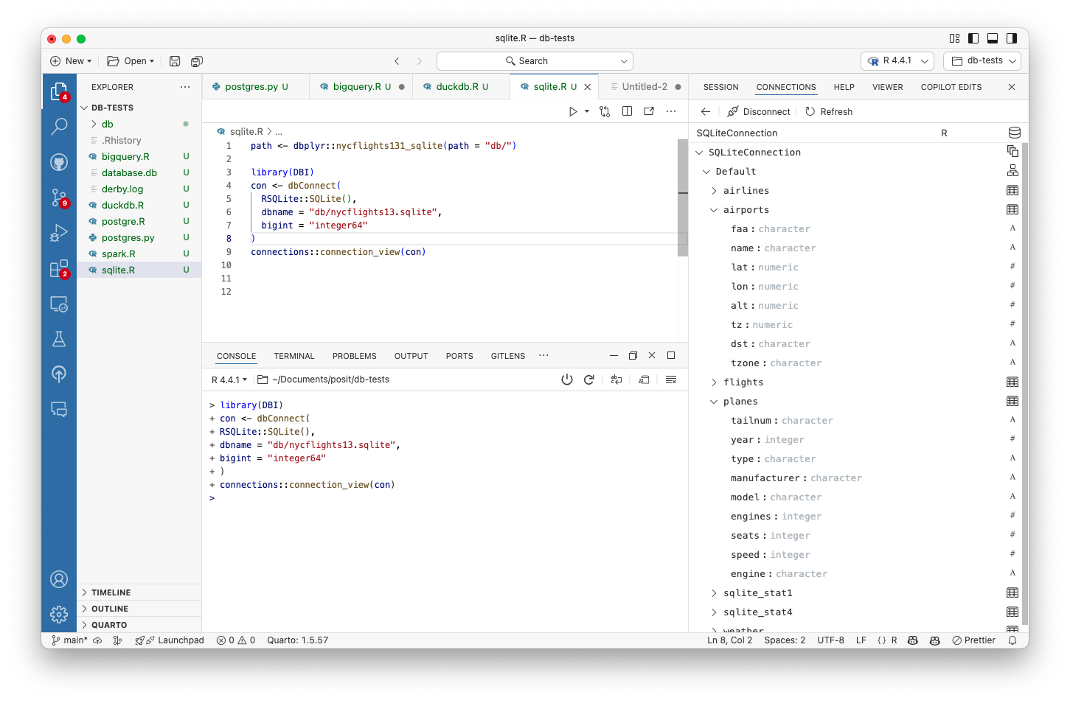This screenshot has height=703, width=1070.
Task: Select the TERMINAL panel tab
Action: [x=293, y=355]
